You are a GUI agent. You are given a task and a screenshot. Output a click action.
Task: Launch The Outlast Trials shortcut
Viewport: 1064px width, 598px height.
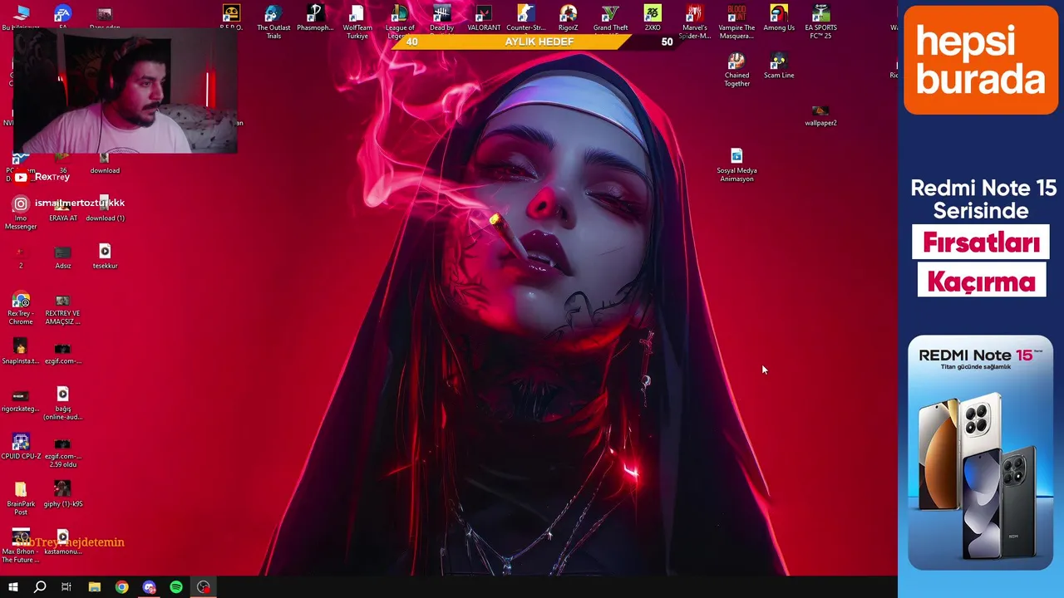273,22
